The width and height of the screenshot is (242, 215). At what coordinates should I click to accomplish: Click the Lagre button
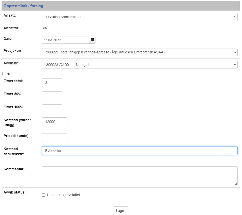pos(120,211)
